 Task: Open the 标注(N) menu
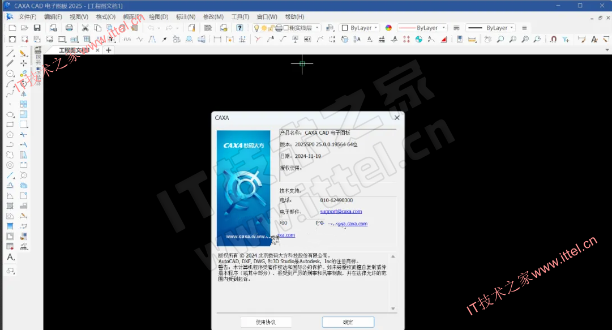pyautogui.click(x=185, y=17)
